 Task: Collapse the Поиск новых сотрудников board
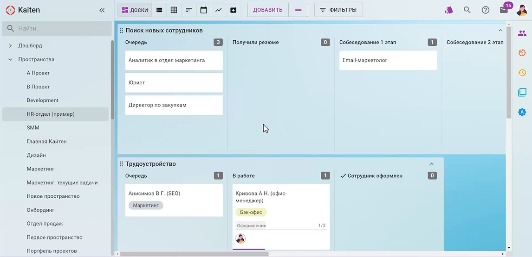[x=500, y=31]
